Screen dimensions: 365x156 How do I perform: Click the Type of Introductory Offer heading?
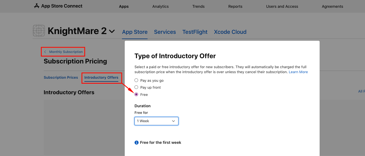pyautogui.click(x=175, y=56)
